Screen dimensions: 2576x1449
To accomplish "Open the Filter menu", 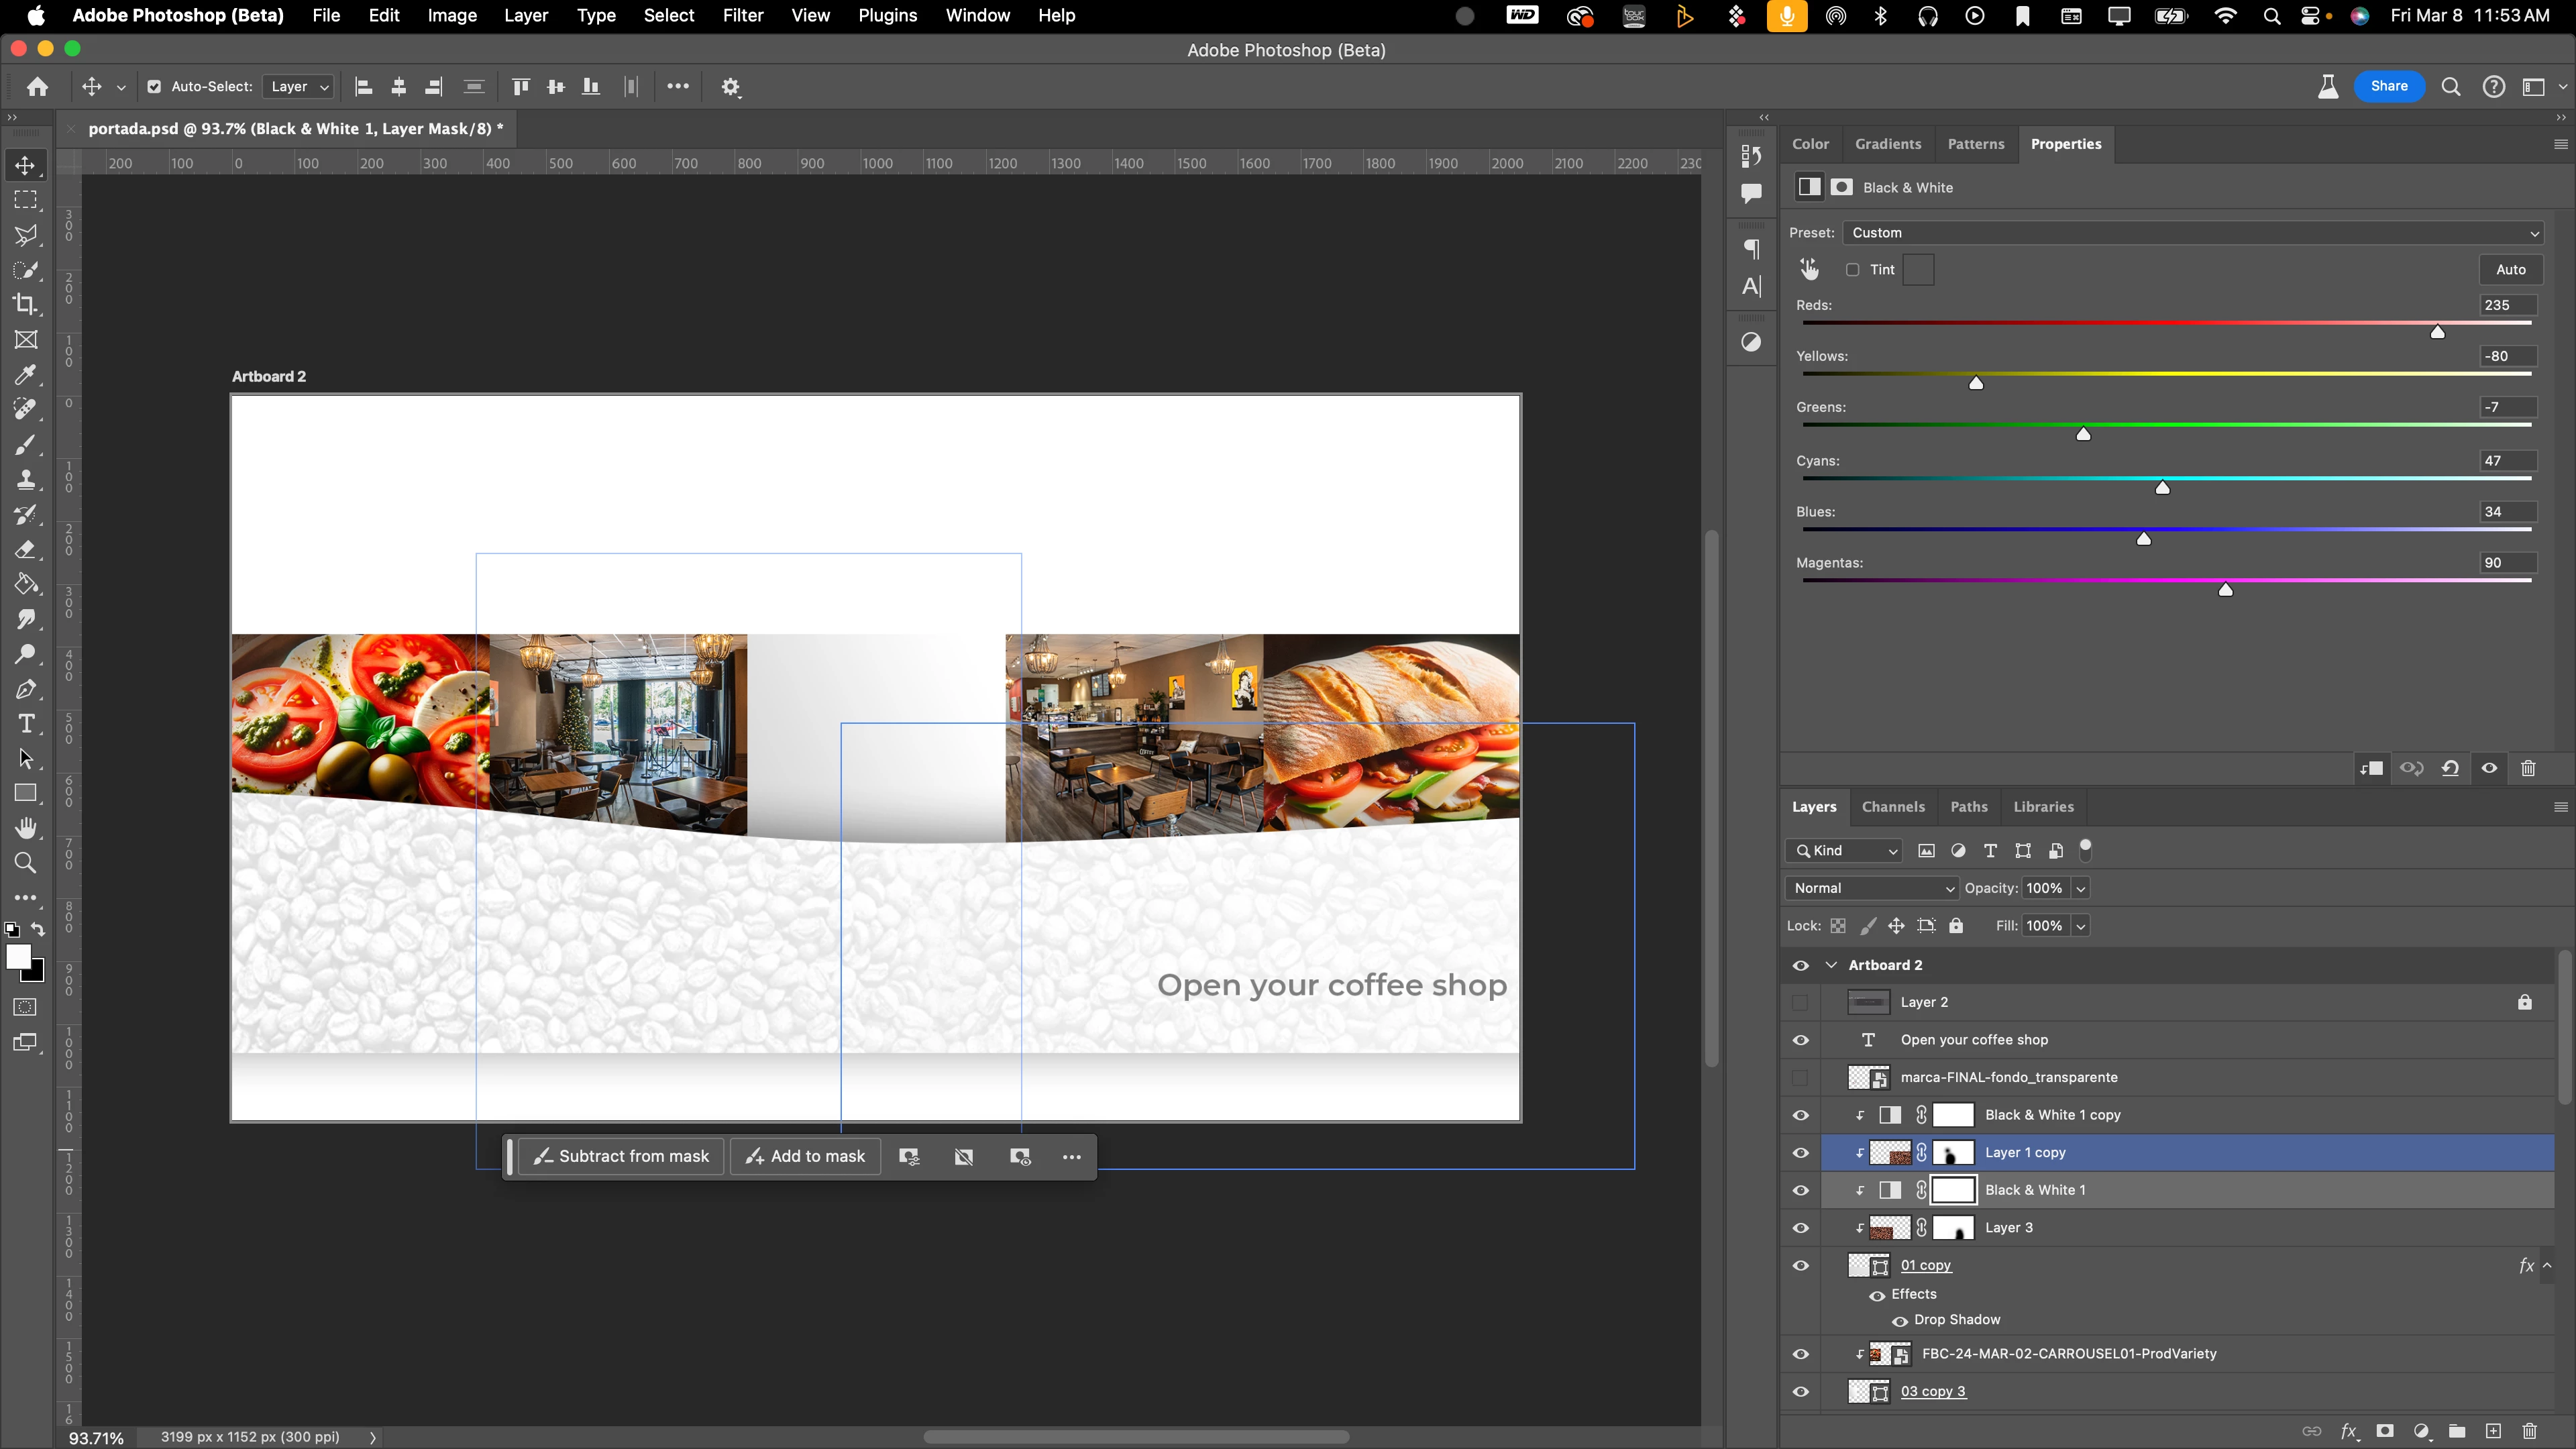I will click(742, 15).
